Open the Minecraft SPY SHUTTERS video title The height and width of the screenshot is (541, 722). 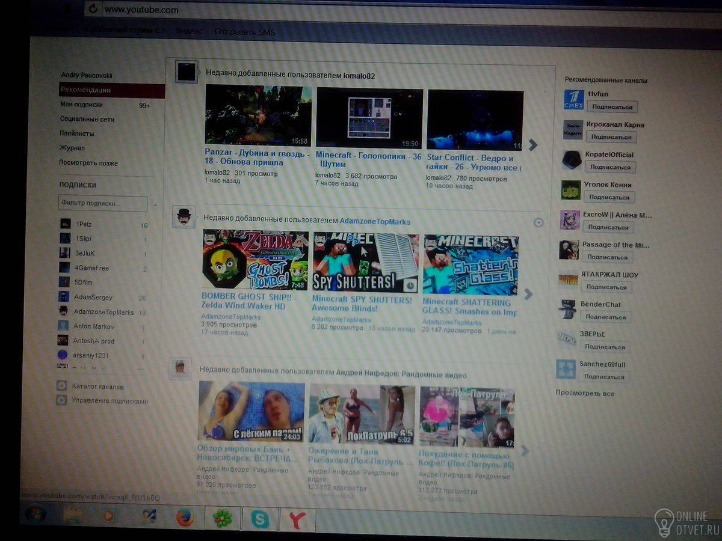tap(362, 304)
